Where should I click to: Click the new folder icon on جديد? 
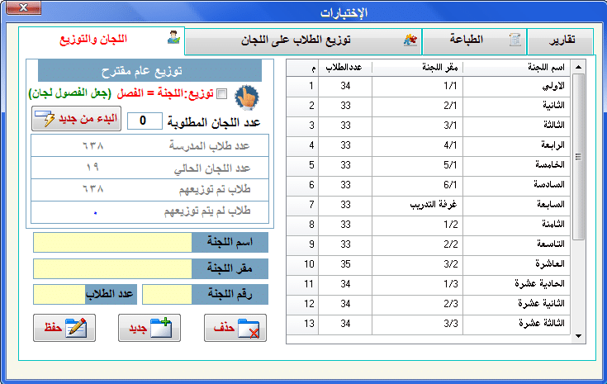click(161, 328)
